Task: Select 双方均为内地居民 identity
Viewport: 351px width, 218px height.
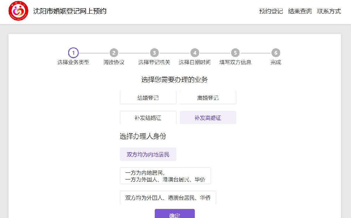Action: [148, 155]
